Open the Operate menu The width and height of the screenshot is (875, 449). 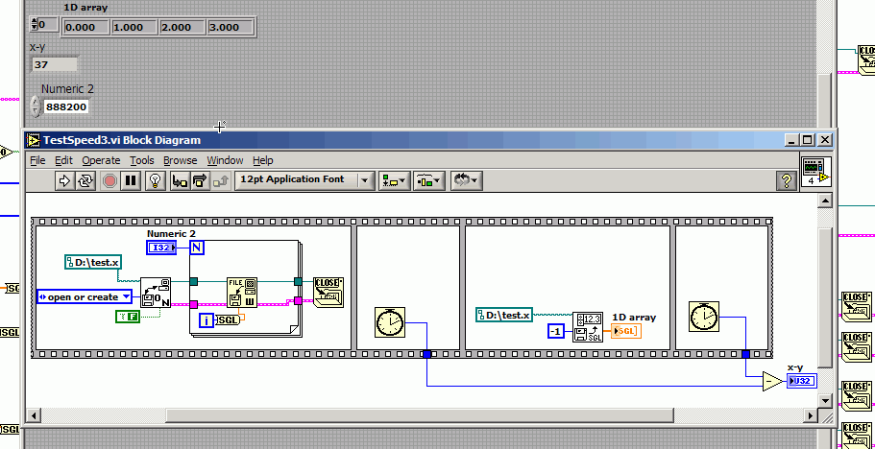(101, 160)
